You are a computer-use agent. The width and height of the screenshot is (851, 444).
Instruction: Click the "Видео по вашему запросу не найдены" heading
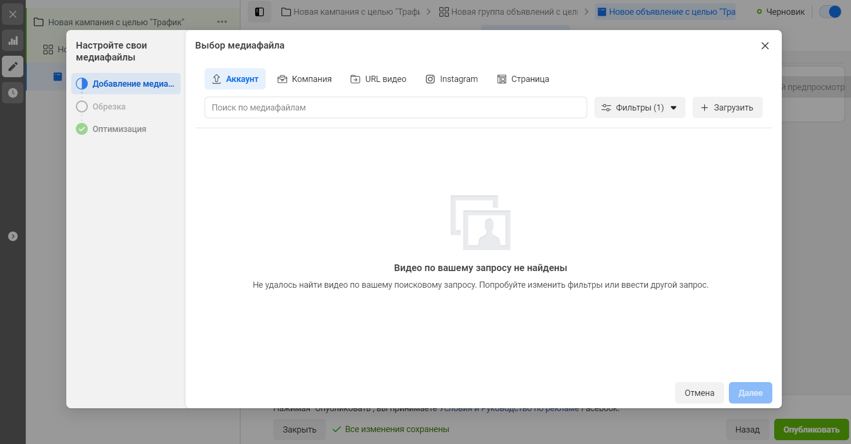[x=480, y=268]
